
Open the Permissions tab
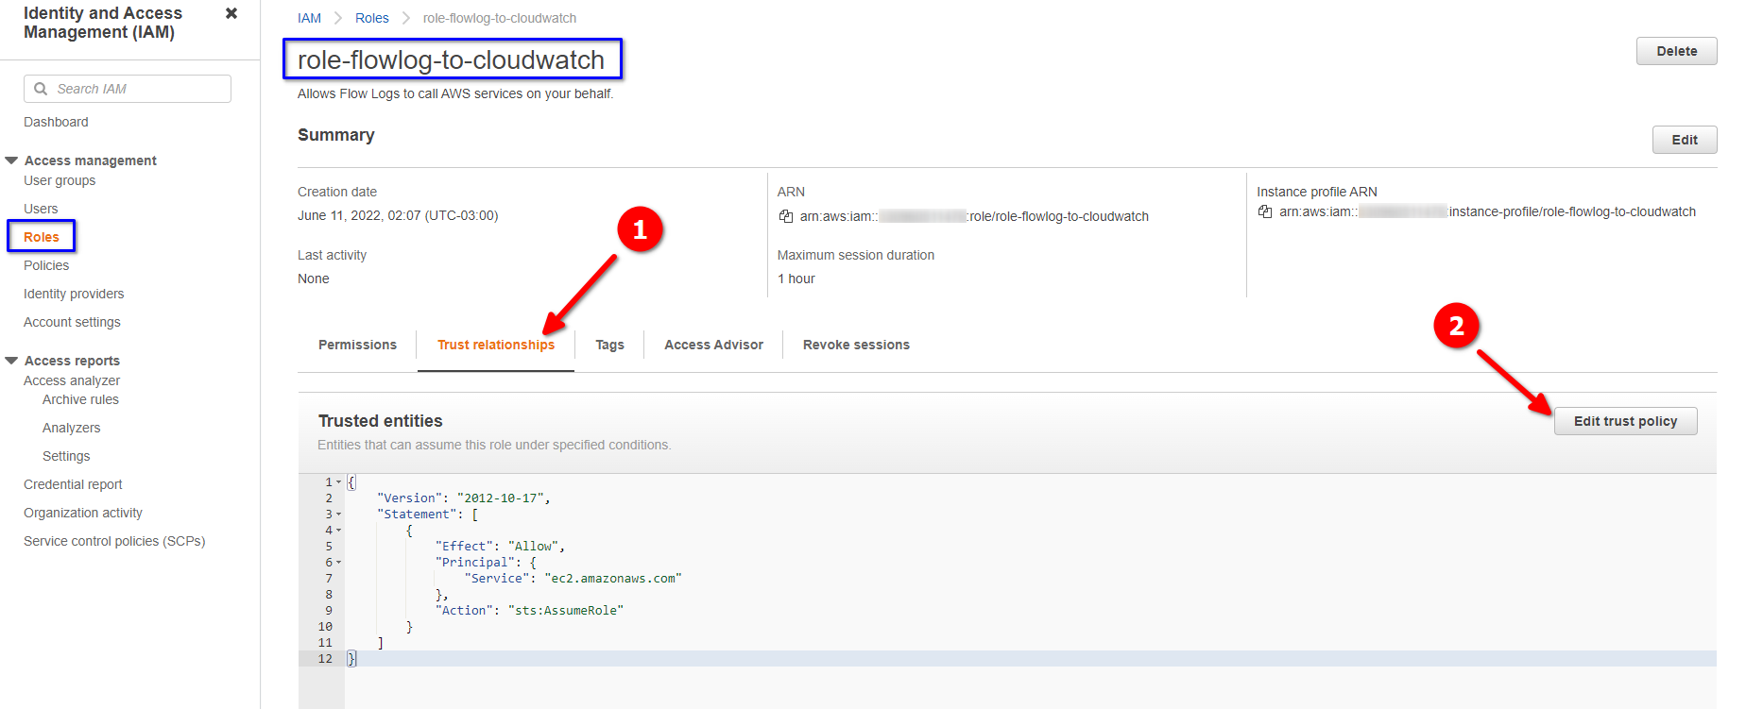coord(357,345)
